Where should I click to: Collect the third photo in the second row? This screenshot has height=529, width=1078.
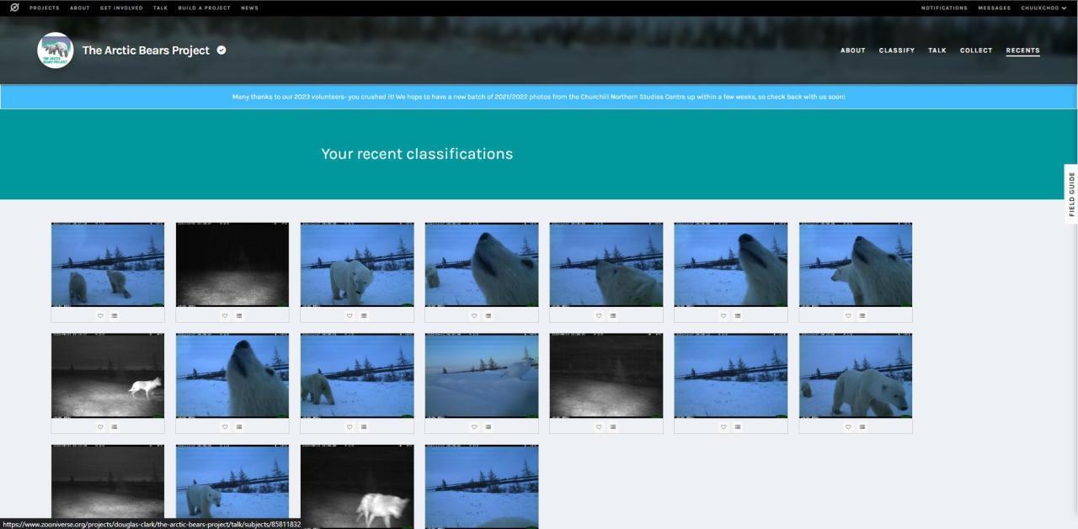tap(364, 427)
